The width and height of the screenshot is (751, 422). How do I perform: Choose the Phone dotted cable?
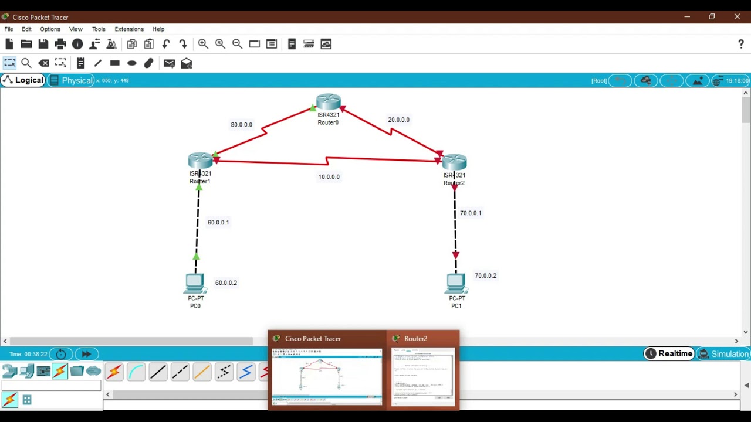(224, 372)
